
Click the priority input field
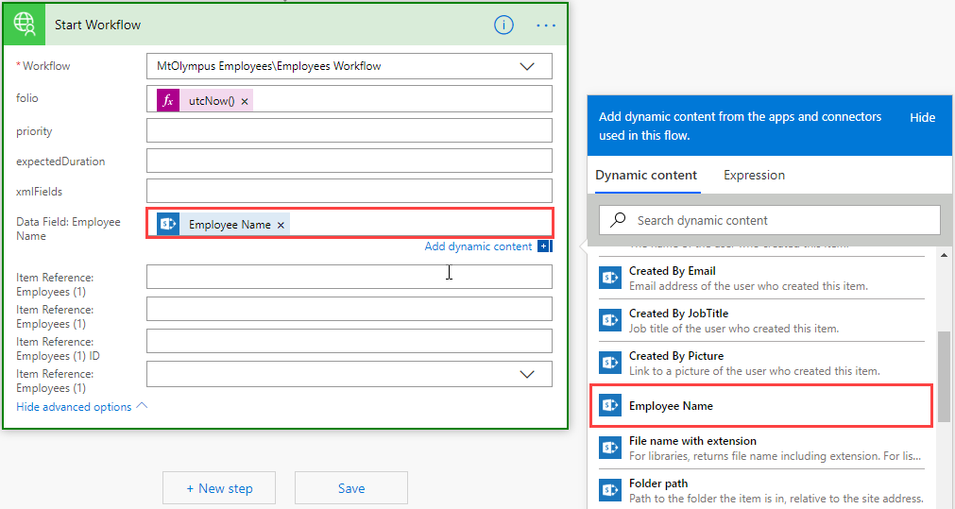click(349, 131)
